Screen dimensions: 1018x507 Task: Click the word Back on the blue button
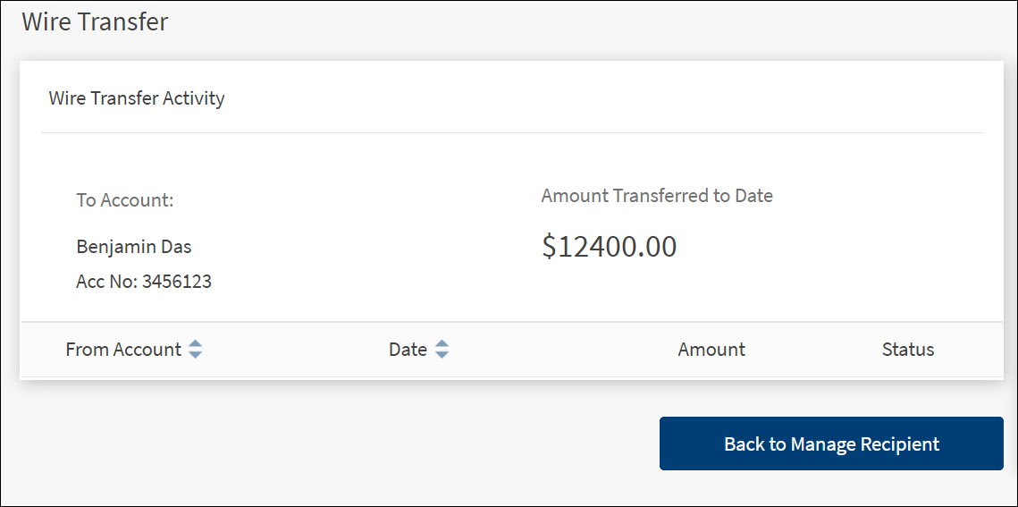point(744,444)
